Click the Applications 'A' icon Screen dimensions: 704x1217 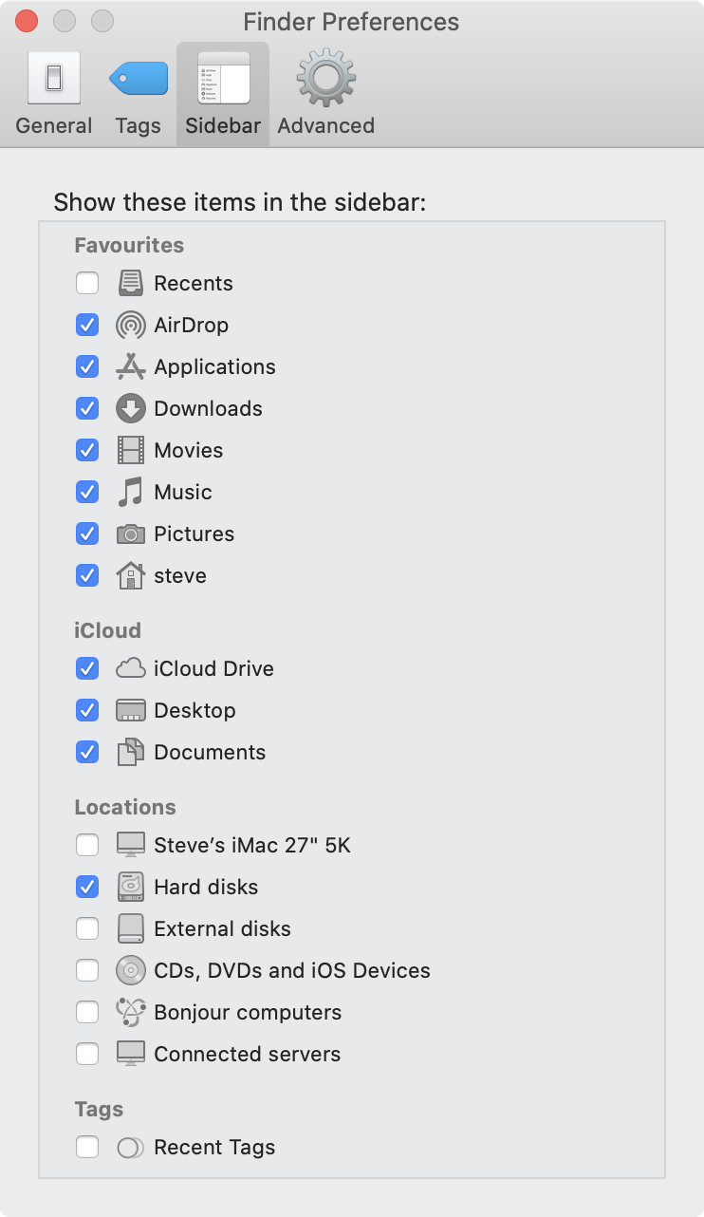tap(130, 367)
